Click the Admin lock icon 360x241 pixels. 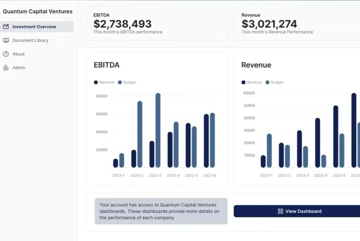[6, 68]
